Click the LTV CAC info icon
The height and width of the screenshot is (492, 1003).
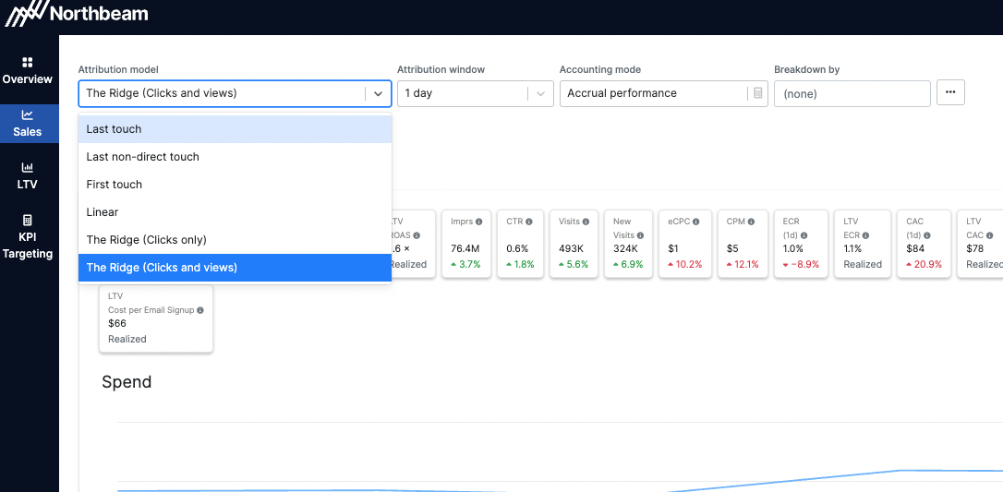tap(990, 235)
